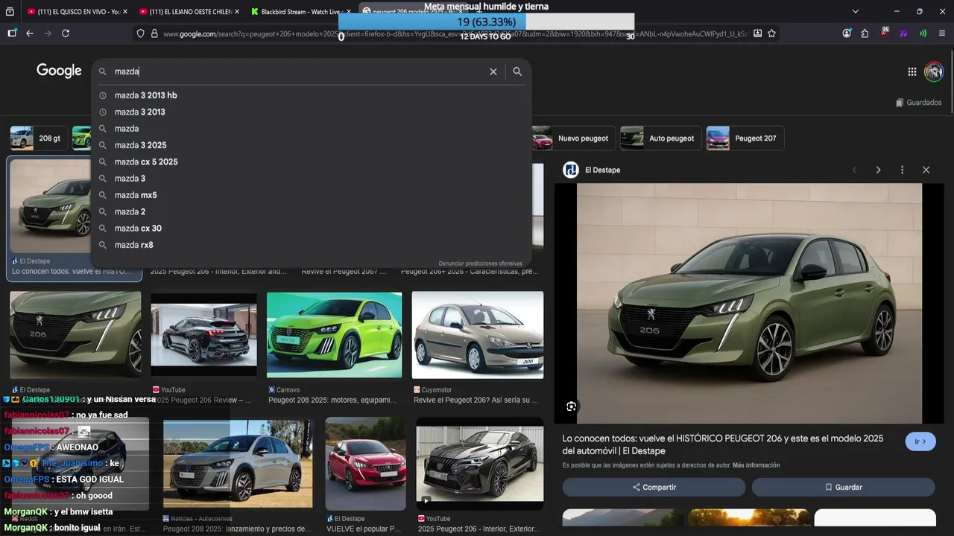Select the Peugeot 207 filter chip
954x536 pixels.
[745, 138]
